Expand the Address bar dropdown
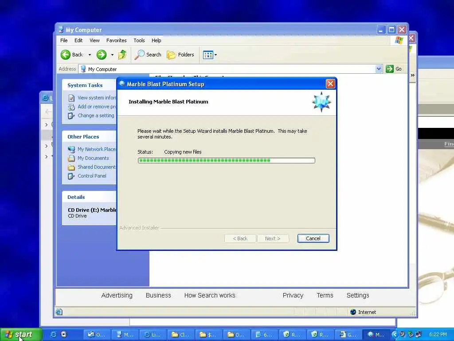This screenshot has height=341, width=454. click(379, 69)
